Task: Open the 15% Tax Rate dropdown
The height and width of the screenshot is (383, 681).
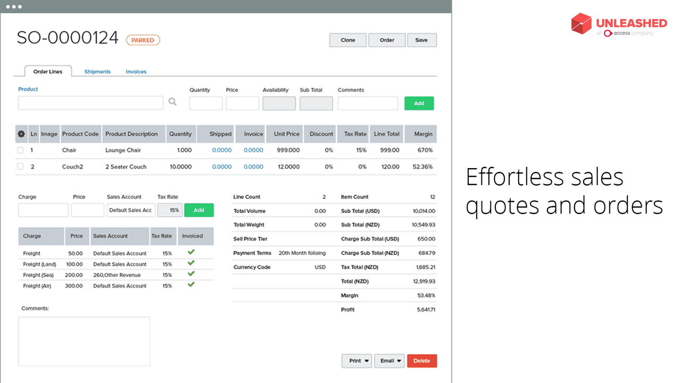Action: [170, 210]
